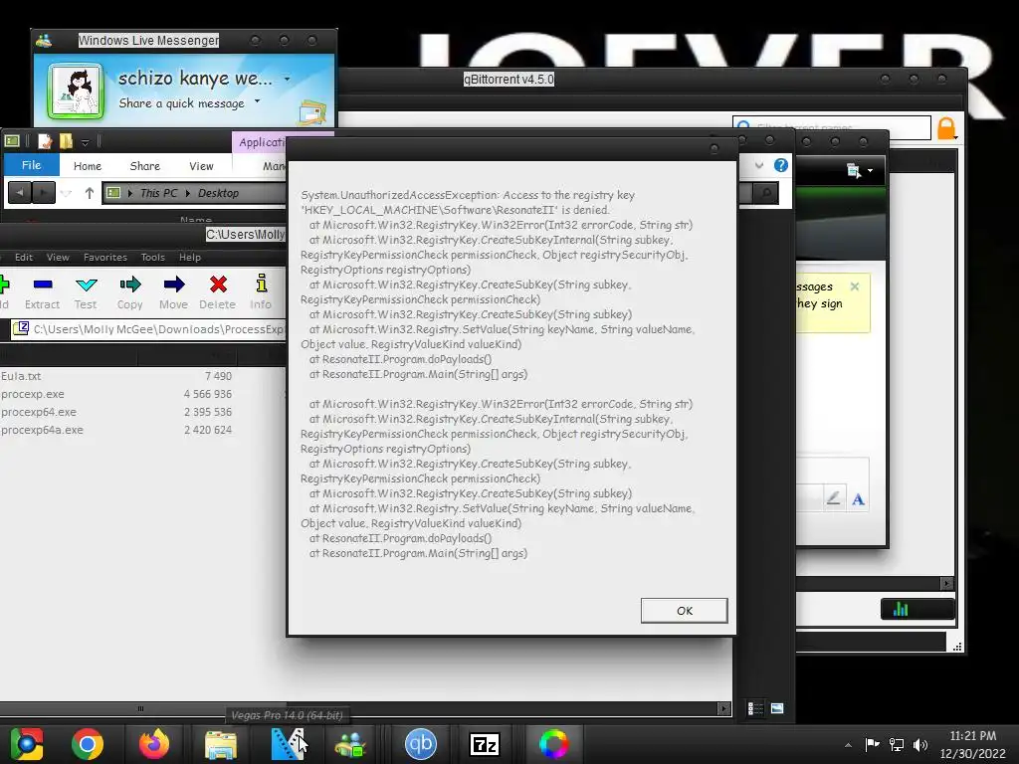
Task: Click the 7-Zip horizontal scrollbar right arrow
Action: point(723,708)
